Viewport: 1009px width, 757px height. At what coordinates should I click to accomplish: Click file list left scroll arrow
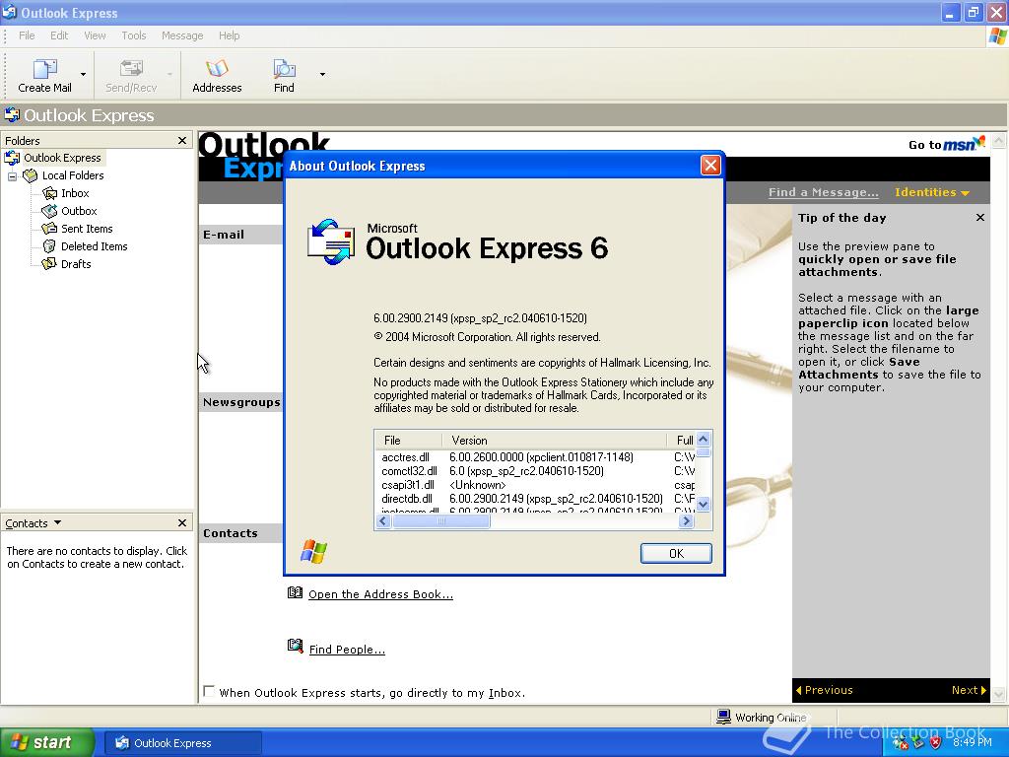[x=383, y=521]
